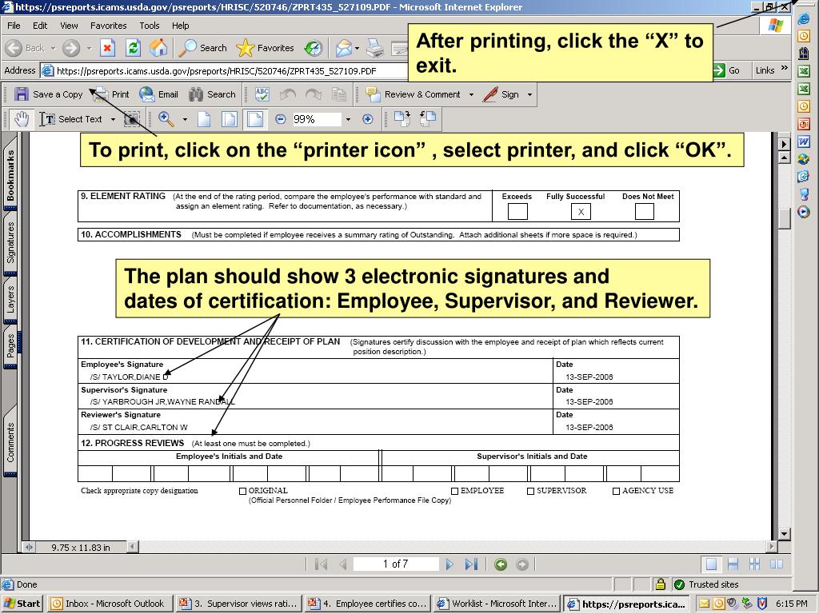Click the IE Forward arrow button
This screenshot has height=614, width=819.
(x=71, y=48)
